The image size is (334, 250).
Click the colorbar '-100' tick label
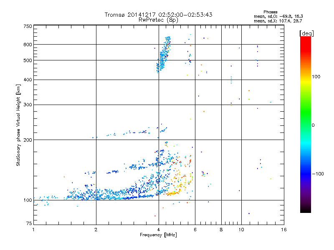[318, 174]
